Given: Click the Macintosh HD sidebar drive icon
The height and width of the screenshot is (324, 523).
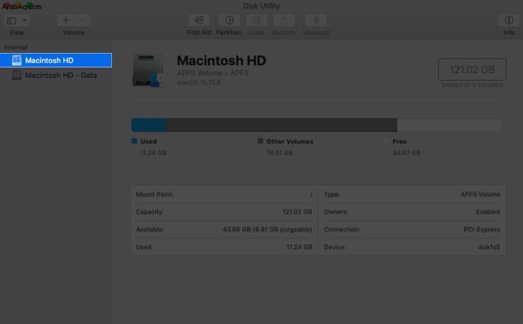Looking at the screenshot, I should tap(16, 60).
